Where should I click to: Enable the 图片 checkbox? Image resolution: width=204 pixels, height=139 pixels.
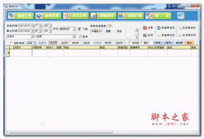[x=142, y=43]
